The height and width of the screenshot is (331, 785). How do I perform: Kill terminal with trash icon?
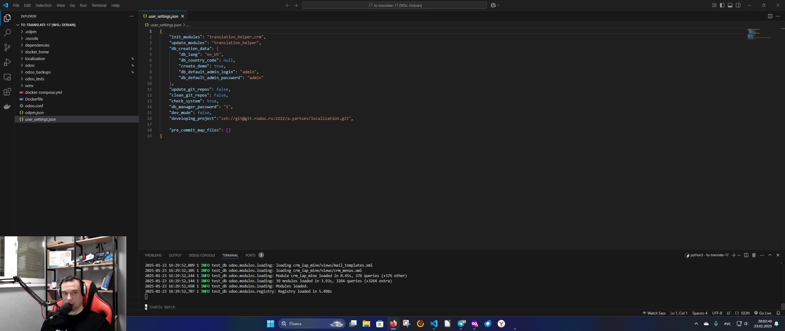(x=754, y=255)
